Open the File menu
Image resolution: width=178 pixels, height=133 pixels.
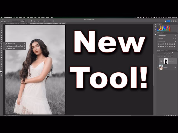click(14, 17)
